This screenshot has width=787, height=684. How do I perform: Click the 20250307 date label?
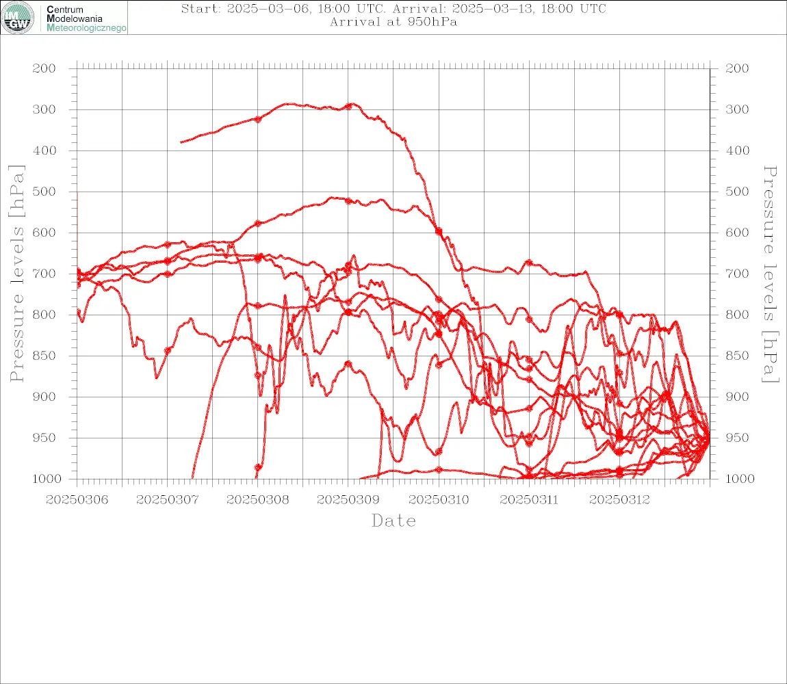click(x=167, y=500)
